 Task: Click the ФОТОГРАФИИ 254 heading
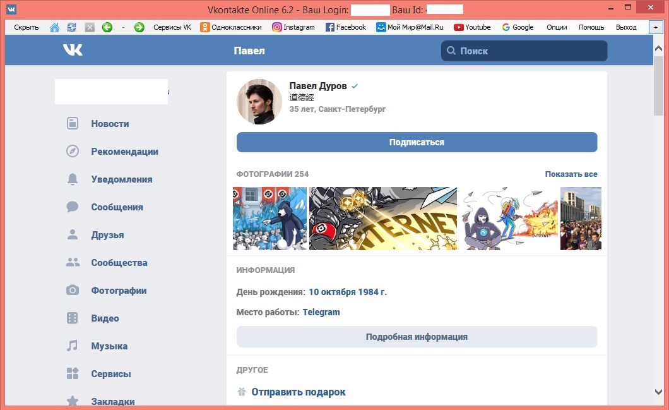pos(272,174)
